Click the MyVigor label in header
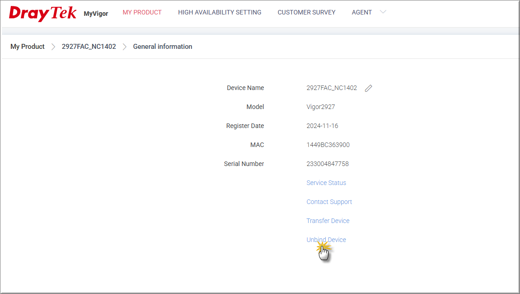520x294 pixels. 96,14
